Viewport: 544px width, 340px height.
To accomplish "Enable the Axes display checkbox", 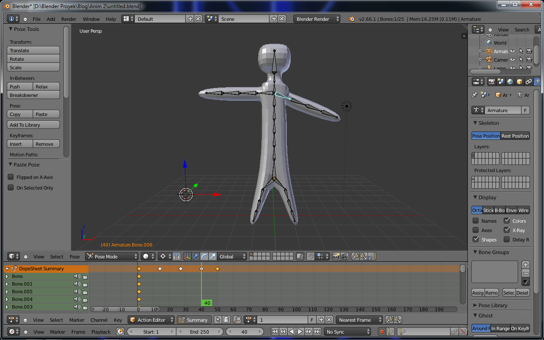I will click(x=476, y=230).
